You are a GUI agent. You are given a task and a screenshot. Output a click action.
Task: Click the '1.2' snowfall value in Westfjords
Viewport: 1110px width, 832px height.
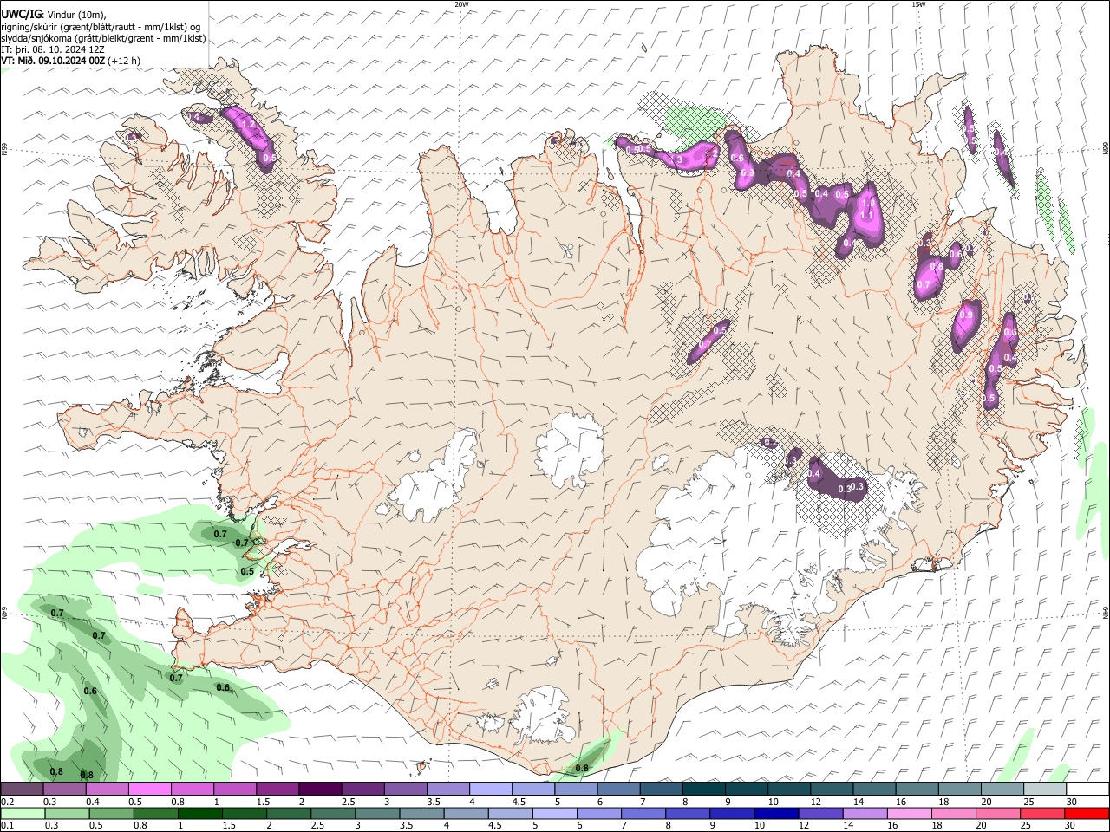click(247, 125)
